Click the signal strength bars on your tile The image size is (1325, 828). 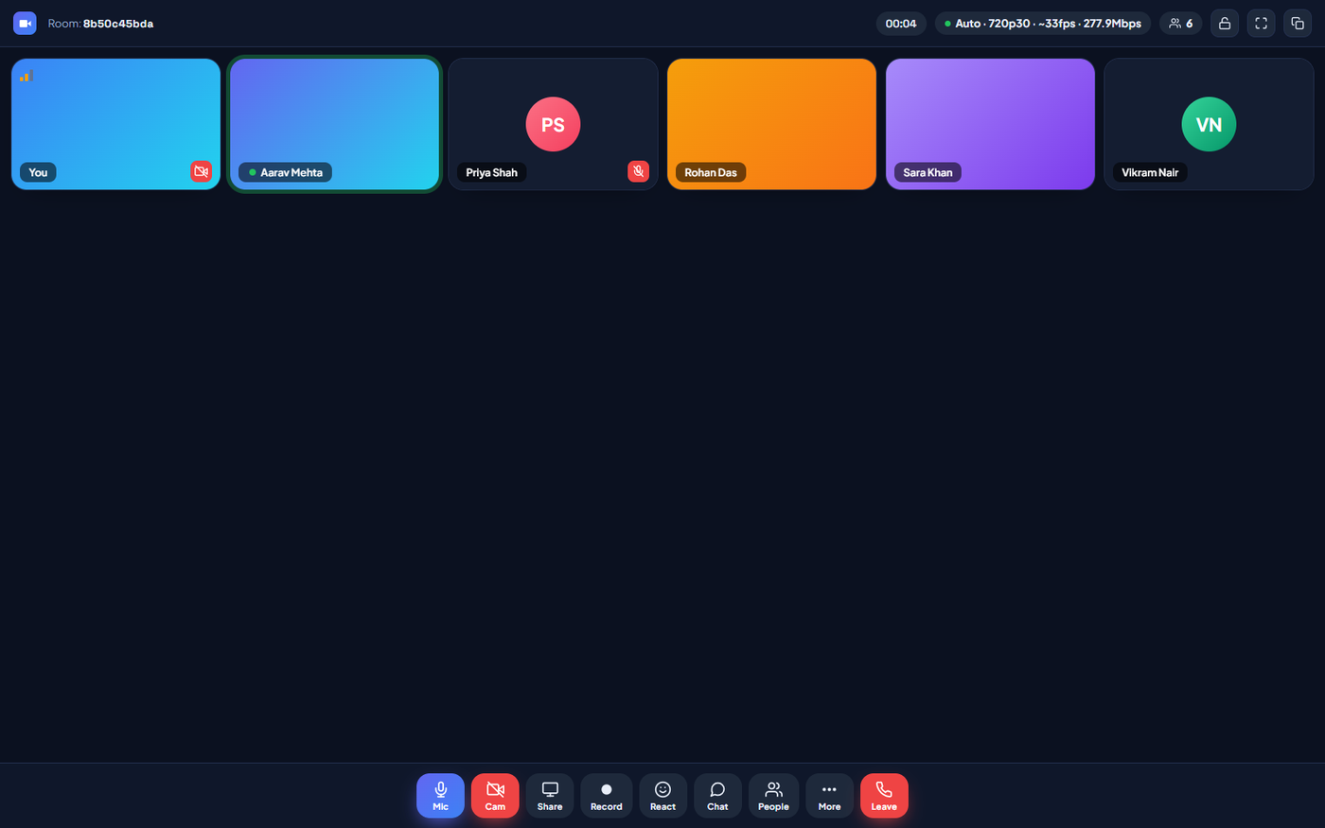(x=26, y=76)
